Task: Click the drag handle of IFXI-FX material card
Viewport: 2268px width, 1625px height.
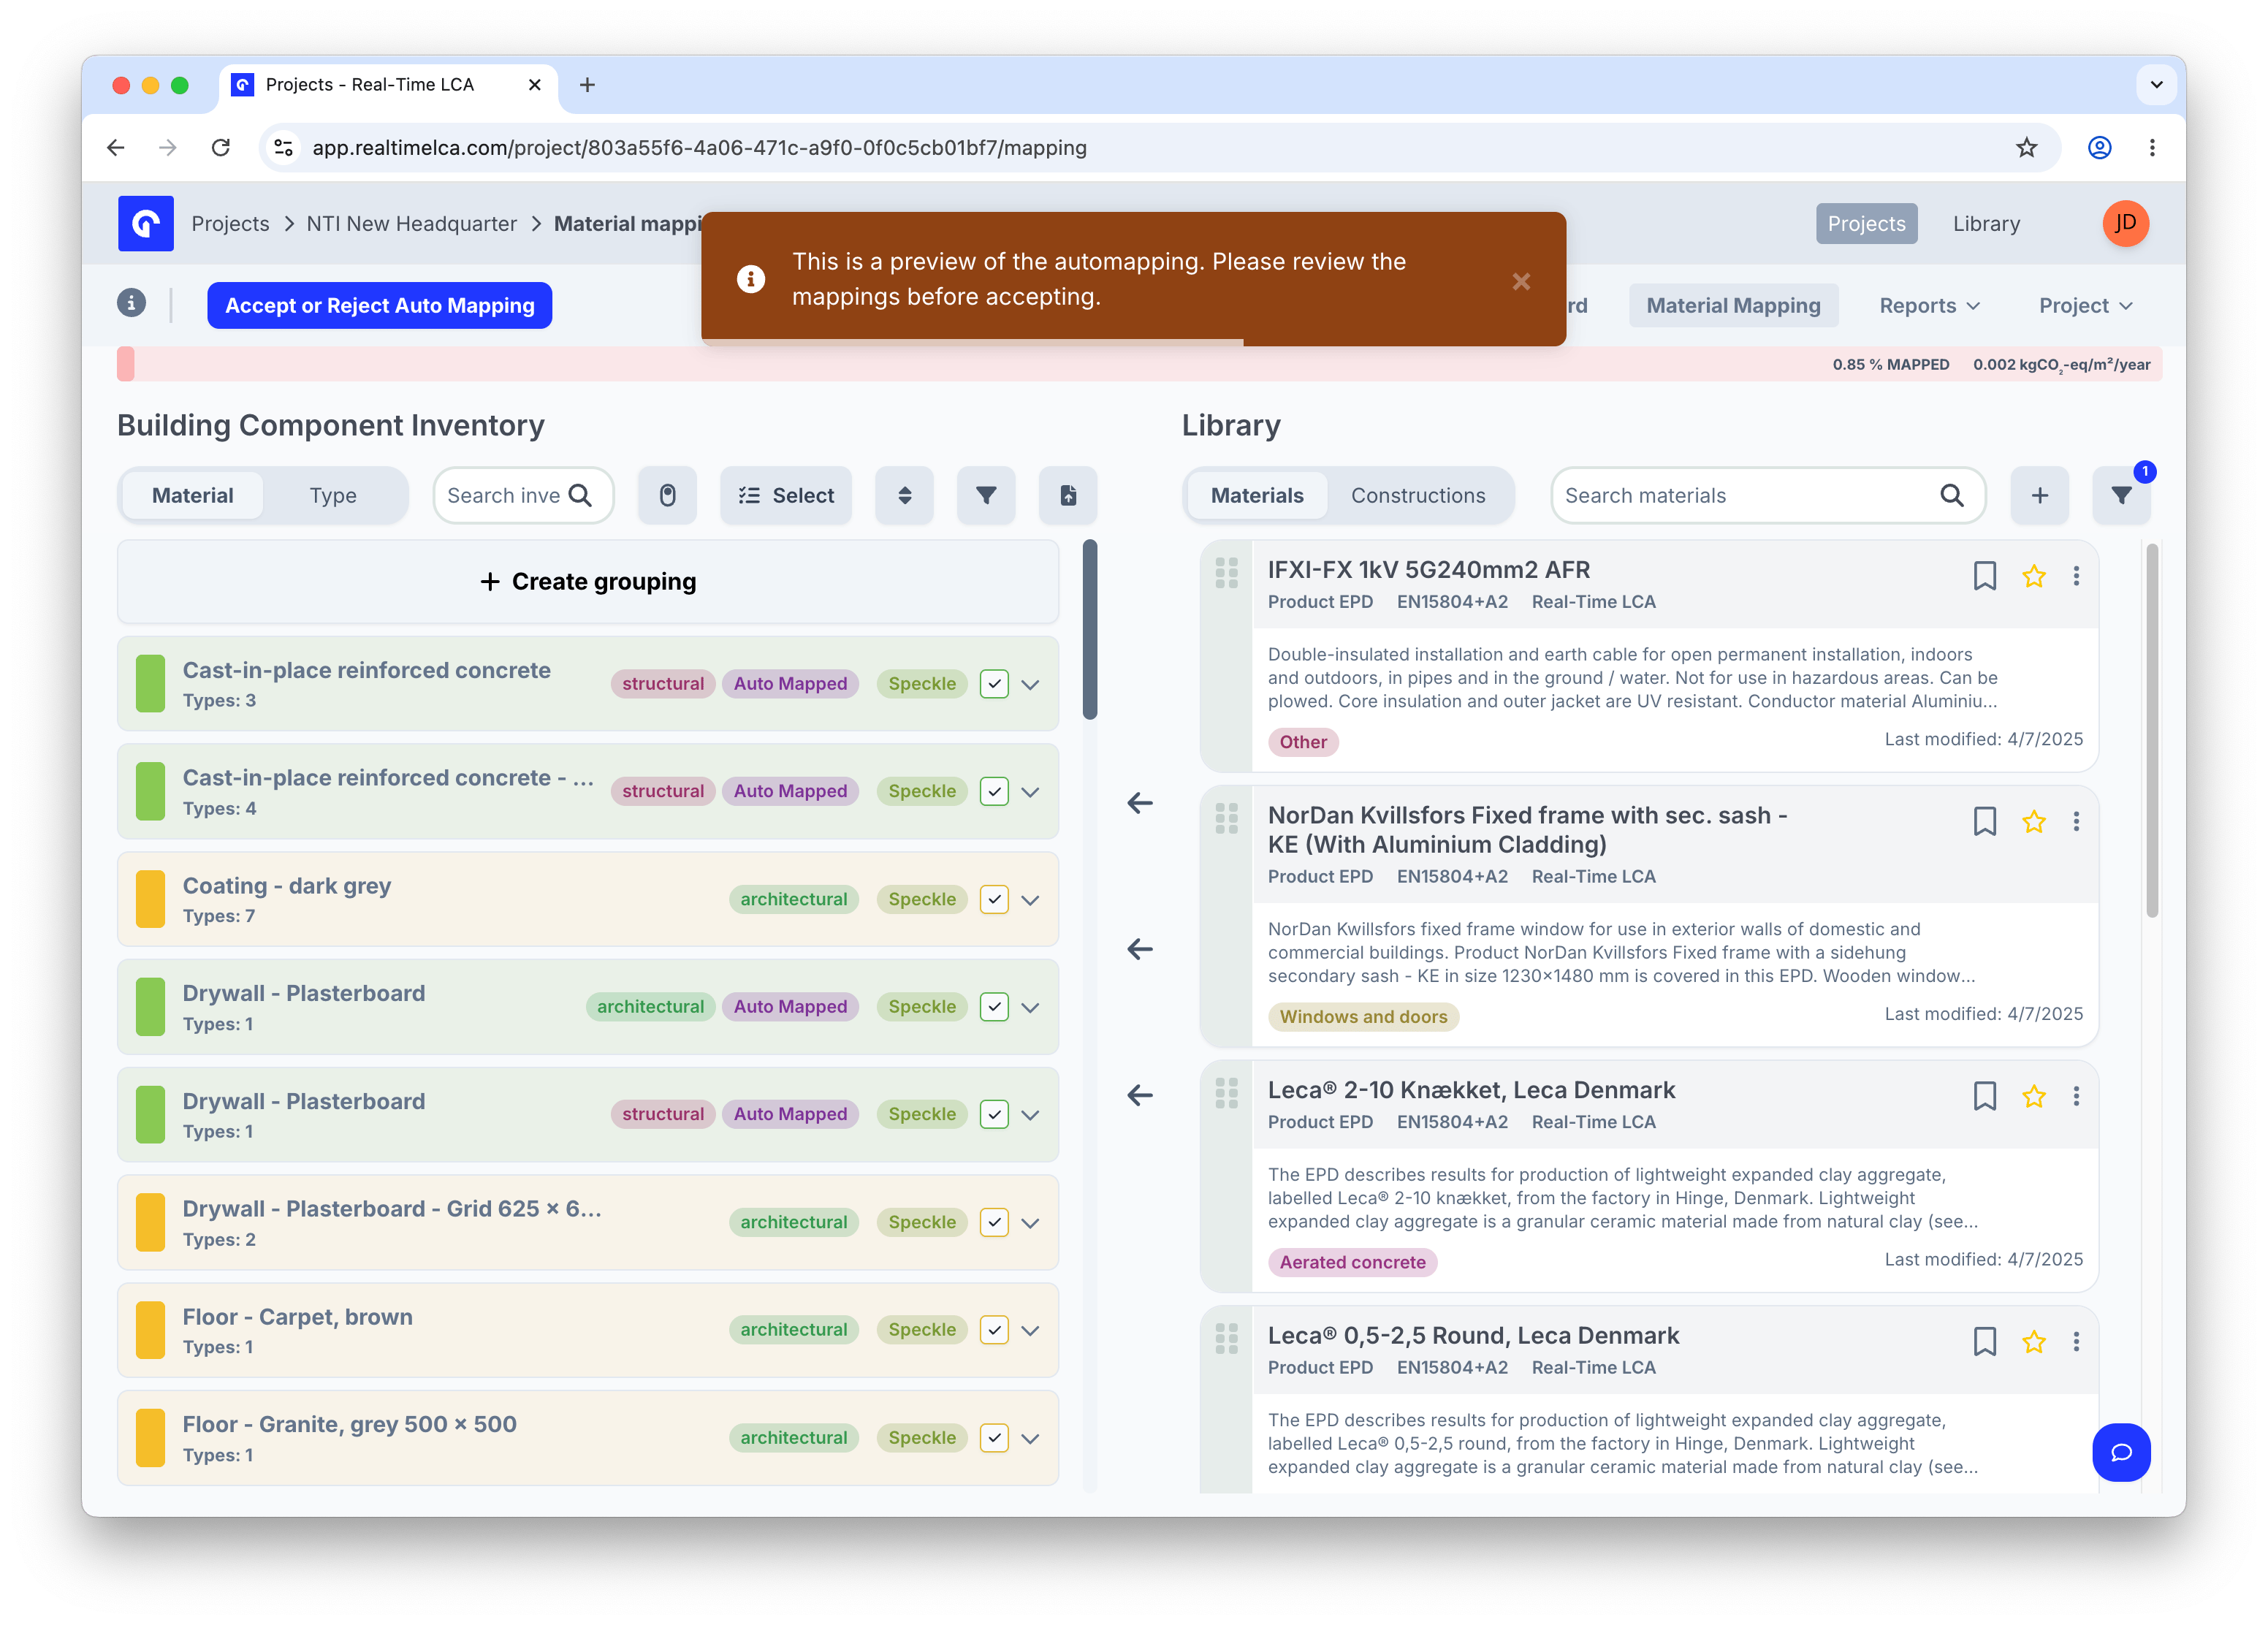Action: point(1227,573)
